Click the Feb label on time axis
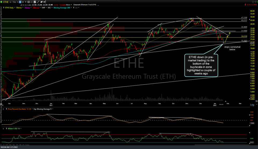The image size is (258, 149). click(228, 103)
